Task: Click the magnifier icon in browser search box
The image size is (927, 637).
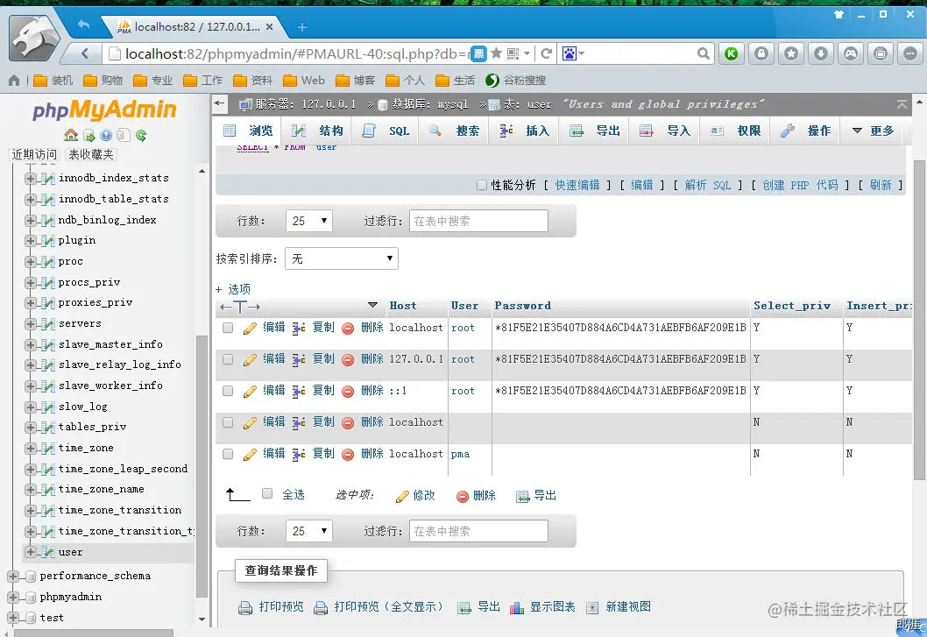Action: tap(703, 53)
